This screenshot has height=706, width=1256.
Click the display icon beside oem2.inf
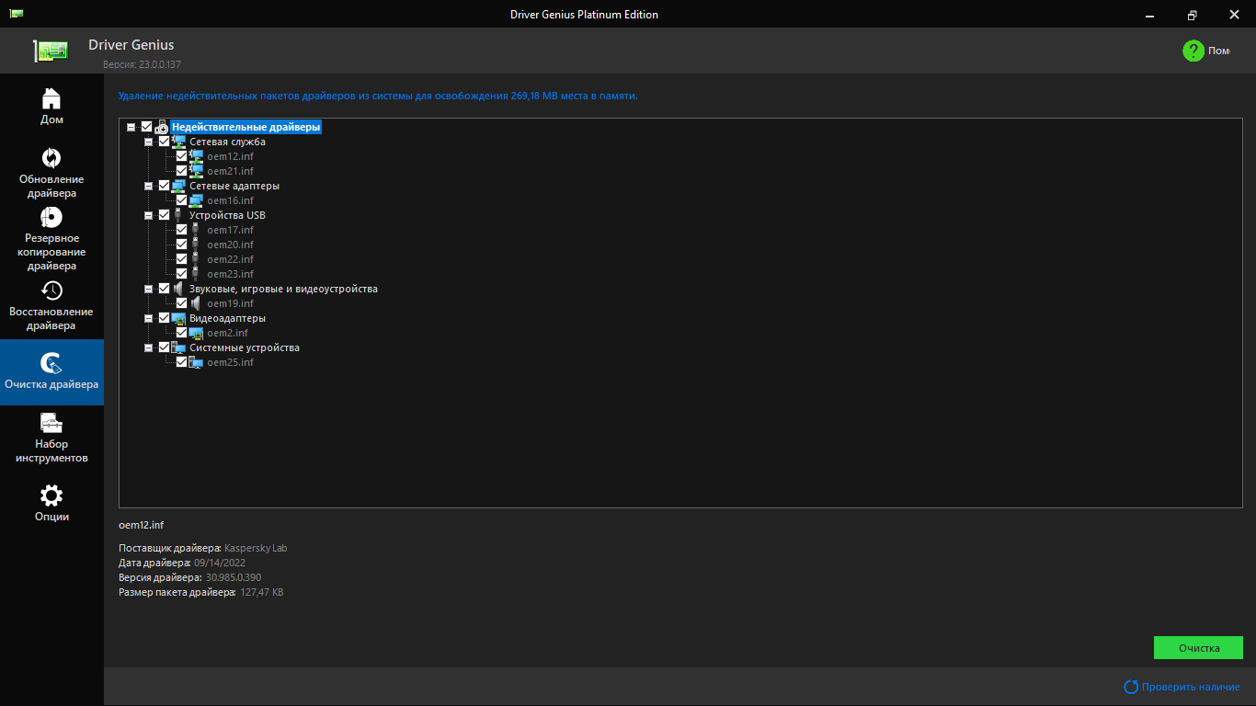click(x=196, y=333)
